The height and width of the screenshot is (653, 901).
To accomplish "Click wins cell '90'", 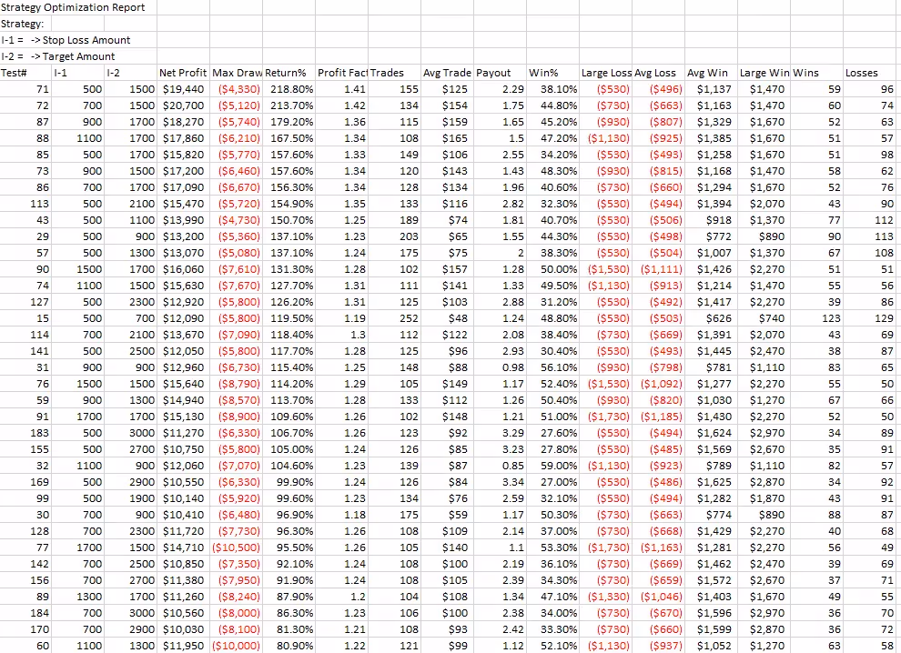I will click(817, 236).
